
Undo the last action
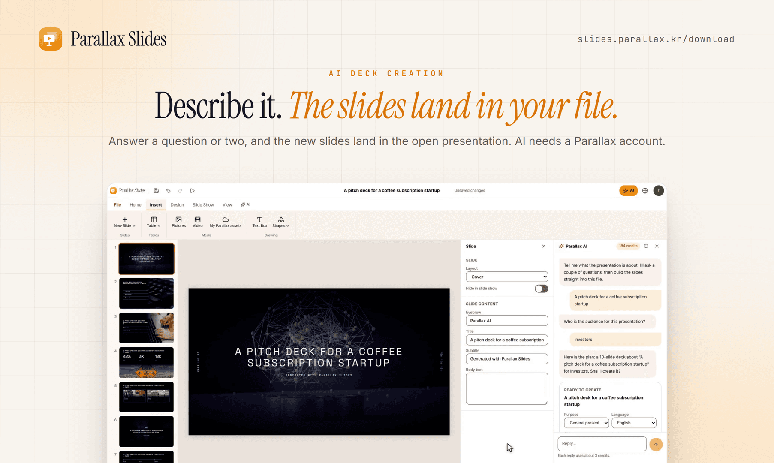(x=168, y=191)
